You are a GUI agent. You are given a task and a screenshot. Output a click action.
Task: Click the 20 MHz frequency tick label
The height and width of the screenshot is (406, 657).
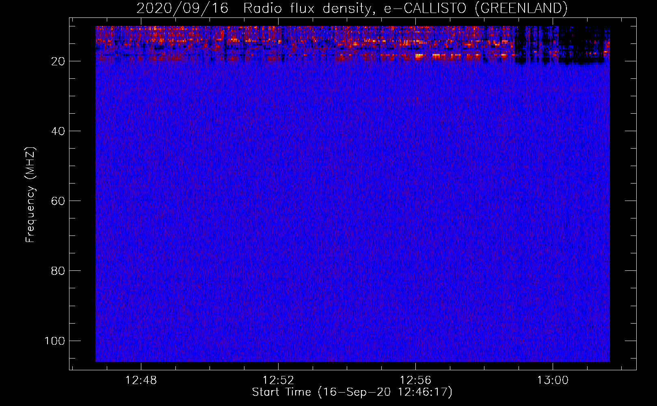point(58,61)
